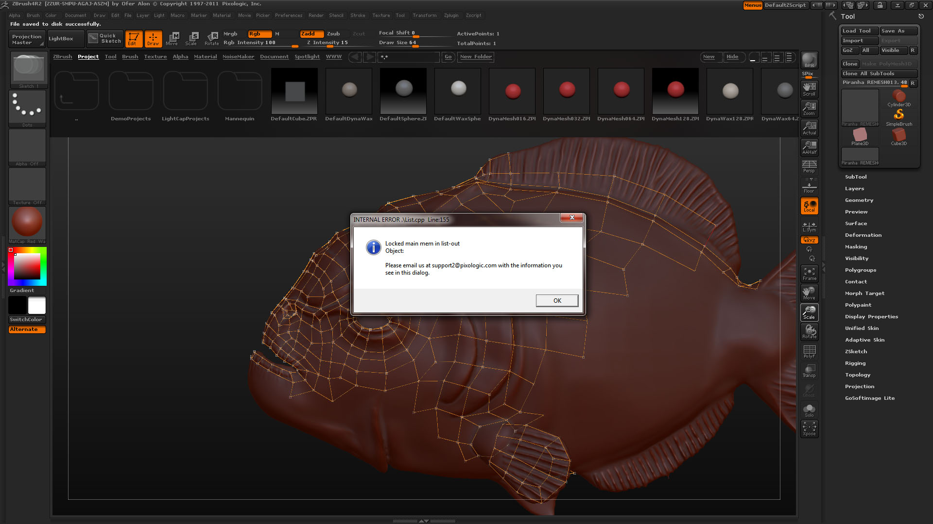Open the Zplugin menu
The image size is (933, 524).
(x=451, y=16)
